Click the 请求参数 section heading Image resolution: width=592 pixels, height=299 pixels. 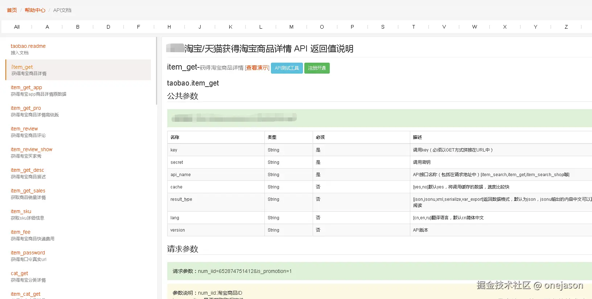pyautogui.click(x=182, y=249)
